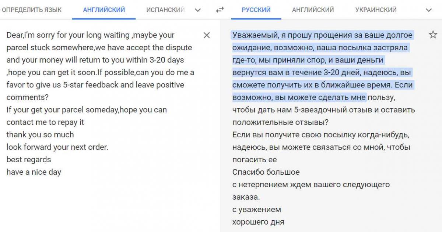The height and width of the screenshot is (232, 442).
Task: Click the translated line 'хорошего дня'
Action: (x=258, y=222)
